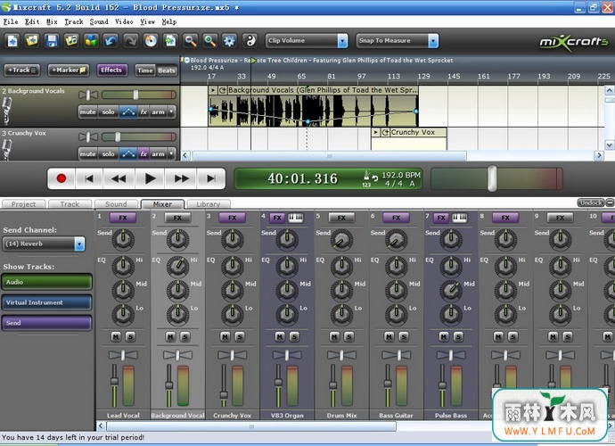Click the yin-yang toolbar icon
The image size is (615, 446).
click(x=250, y=41)
